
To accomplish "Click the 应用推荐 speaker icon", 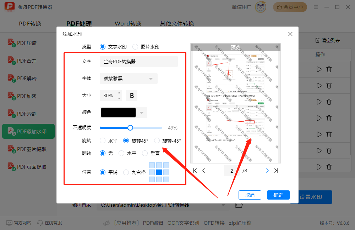I will pyautogui.click(x=106, y=223).
